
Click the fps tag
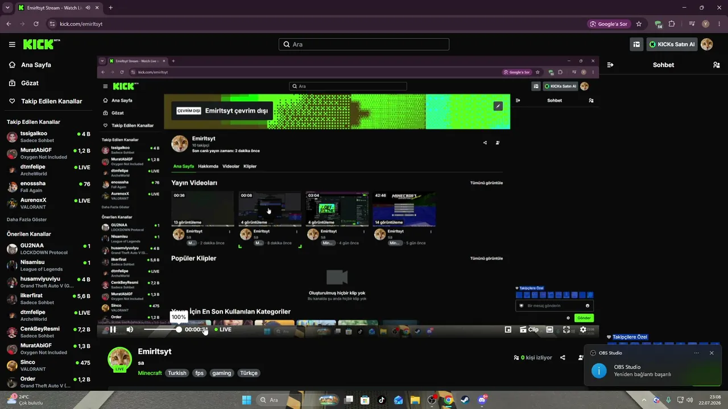pos(199,373)
